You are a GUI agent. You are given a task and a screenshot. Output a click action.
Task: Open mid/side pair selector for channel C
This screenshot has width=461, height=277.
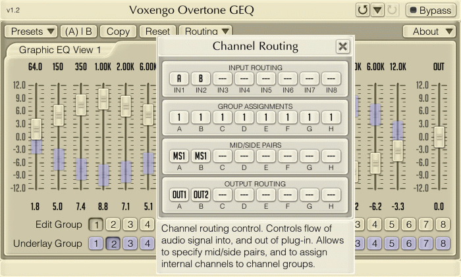coord(223,156)
